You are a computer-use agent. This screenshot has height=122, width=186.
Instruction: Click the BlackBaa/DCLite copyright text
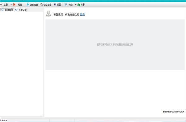174,112
